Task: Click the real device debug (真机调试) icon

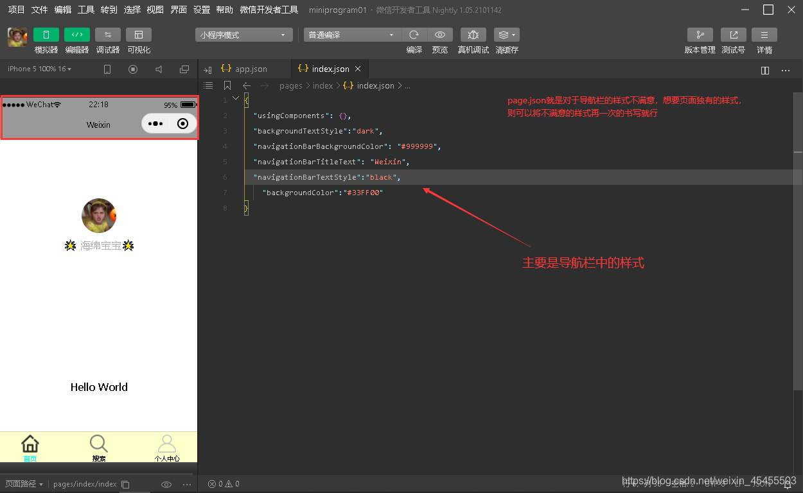Action: 473,35
